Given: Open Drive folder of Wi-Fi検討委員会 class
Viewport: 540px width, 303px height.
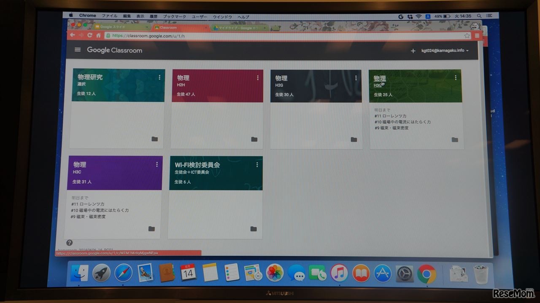Looking at the screenshot, I should point(254,229).
